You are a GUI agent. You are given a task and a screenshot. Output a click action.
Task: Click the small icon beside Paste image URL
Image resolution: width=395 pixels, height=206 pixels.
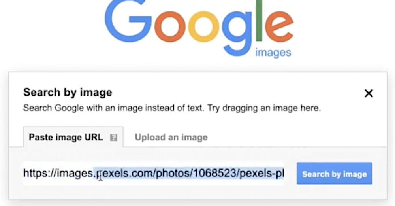pyautogui.click(x=114, y=138)
